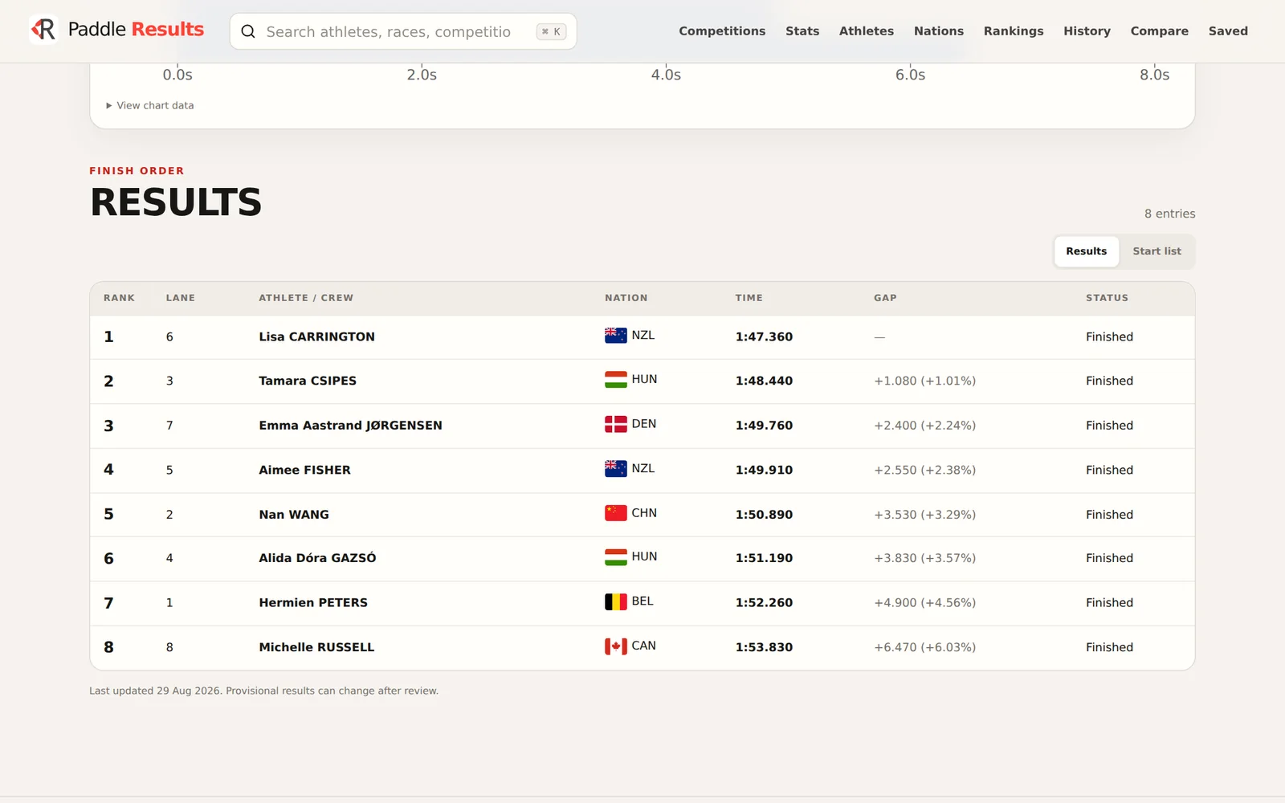1285x803 pixels.
Task: Click the search magnifier icon
Action: (x=248, y=31)
